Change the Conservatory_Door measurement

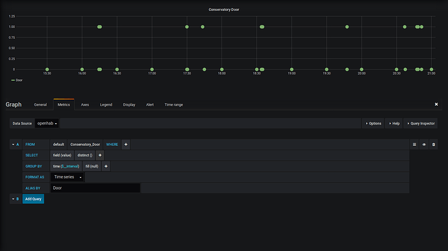pos(85,145)
